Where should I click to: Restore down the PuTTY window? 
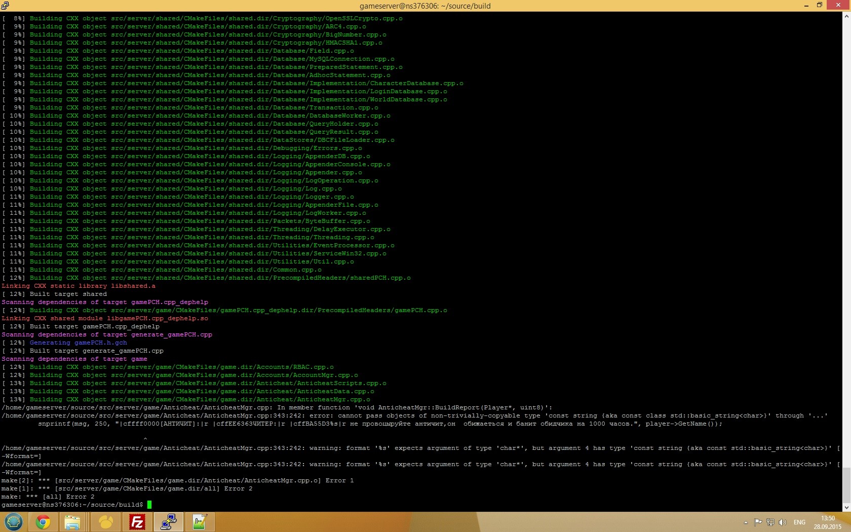click(x=820, y=6)
